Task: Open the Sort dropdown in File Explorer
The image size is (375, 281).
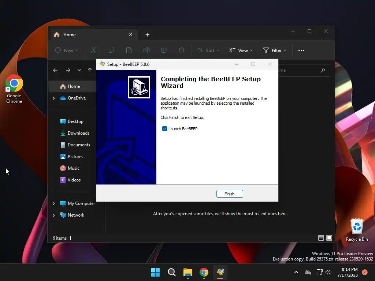Action: coord(208,50)
